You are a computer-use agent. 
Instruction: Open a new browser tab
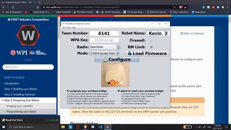tap(39, 2)
